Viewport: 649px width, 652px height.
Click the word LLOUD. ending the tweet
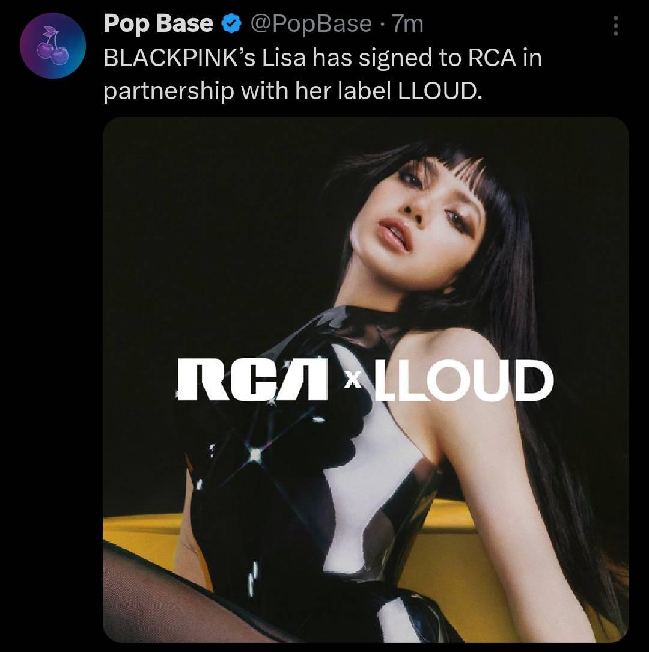coord(440,91)
